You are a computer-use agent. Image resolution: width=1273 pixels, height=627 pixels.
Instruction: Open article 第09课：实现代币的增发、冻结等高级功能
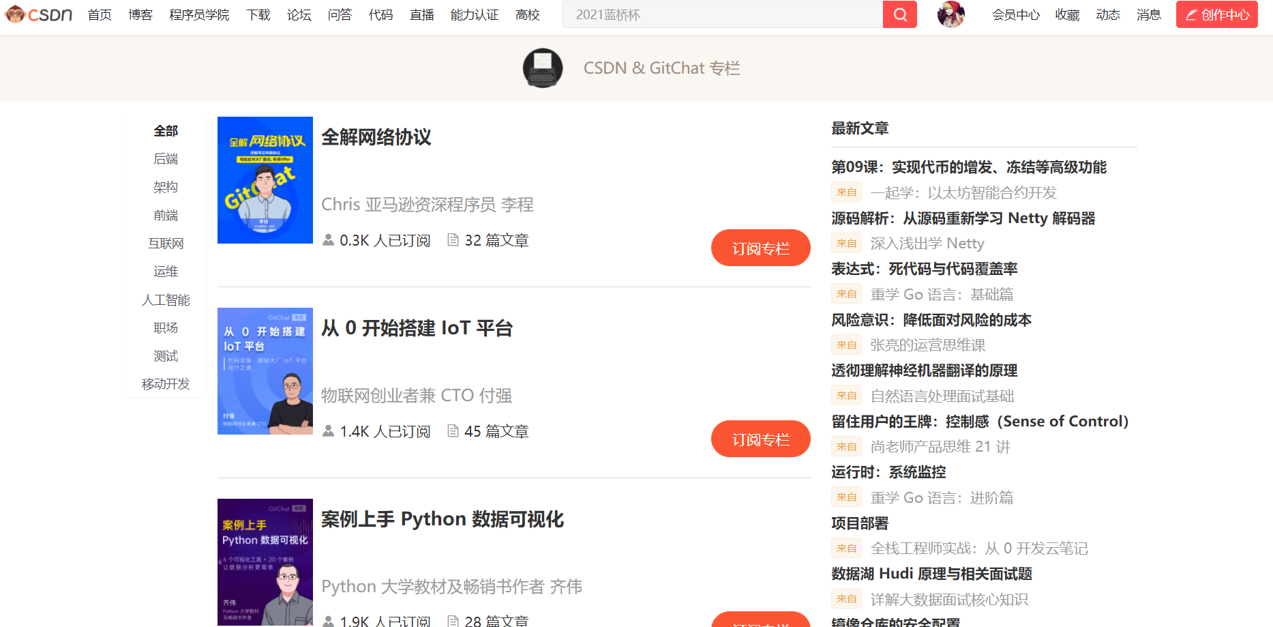969,167
